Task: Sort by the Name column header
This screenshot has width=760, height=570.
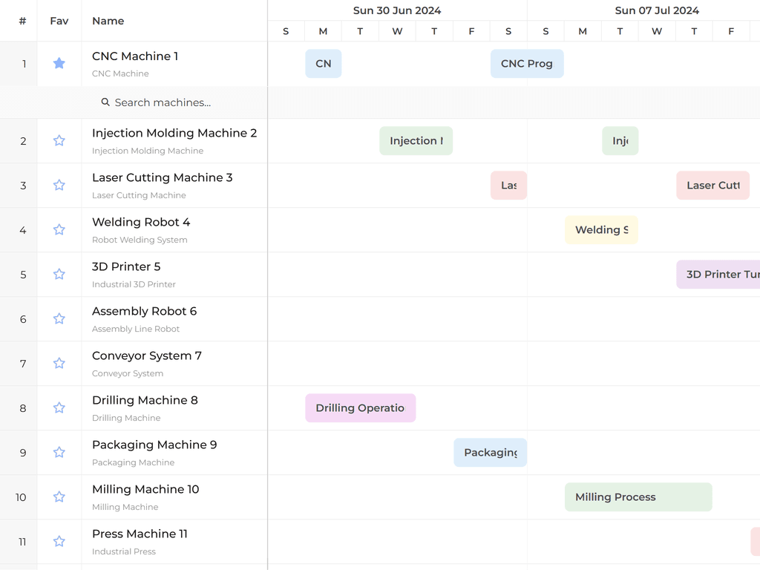Action: click(x=108, y=21)
